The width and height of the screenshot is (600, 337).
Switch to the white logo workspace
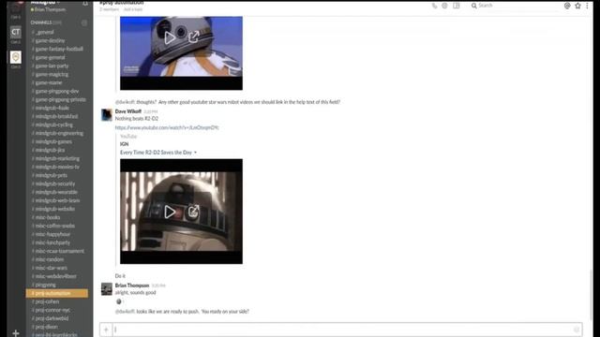tap(15, 57)
